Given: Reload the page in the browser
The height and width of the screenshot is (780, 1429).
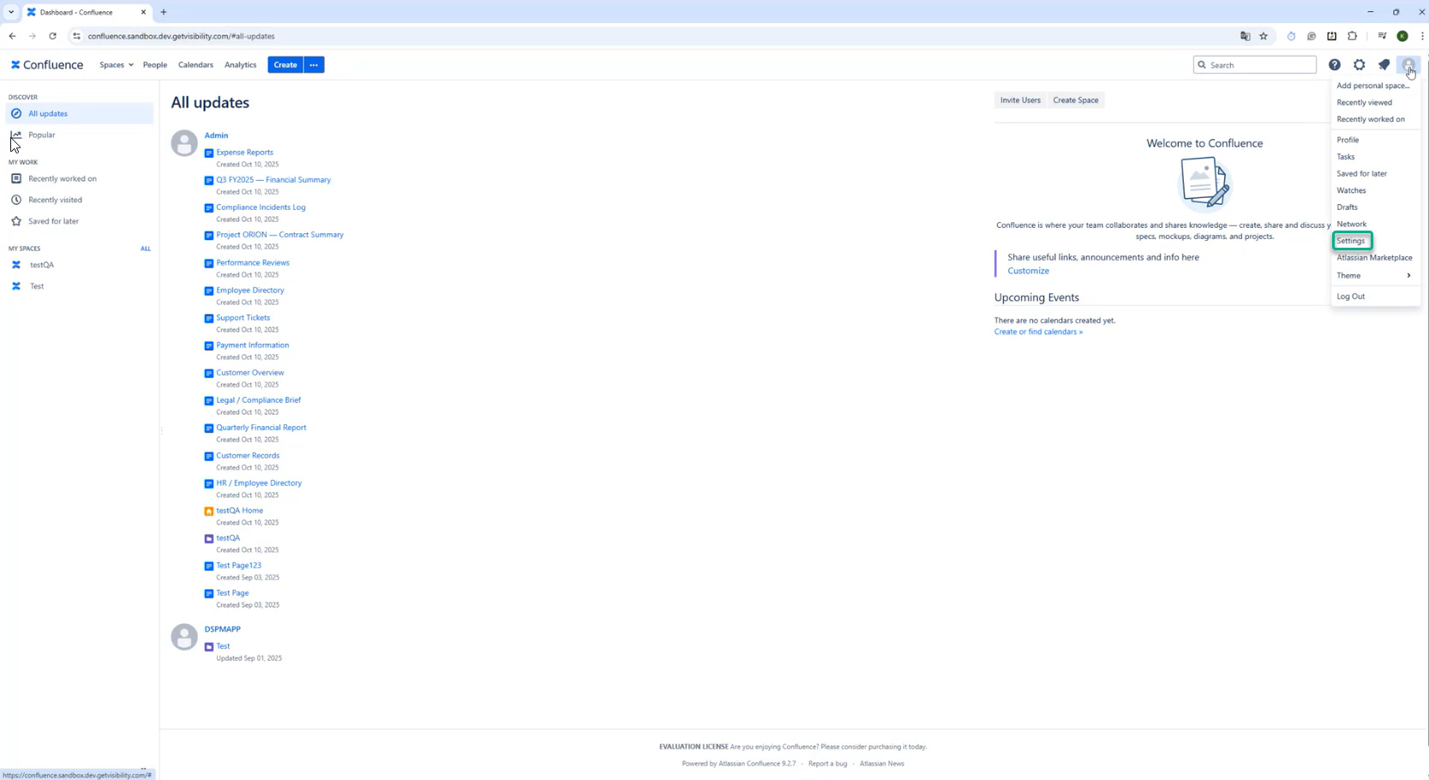Looking at the screenshot, I should click(52, 36).
